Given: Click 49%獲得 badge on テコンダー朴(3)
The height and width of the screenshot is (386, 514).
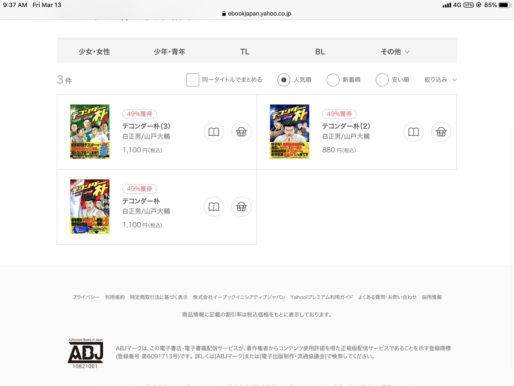Looking at the screenshot, I should 140,114.
